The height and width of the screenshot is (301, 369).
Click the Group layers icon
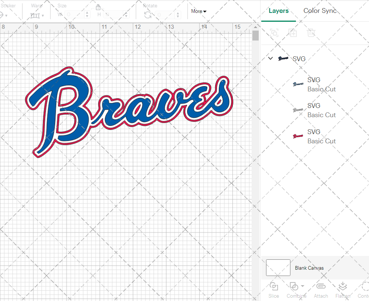274,33
